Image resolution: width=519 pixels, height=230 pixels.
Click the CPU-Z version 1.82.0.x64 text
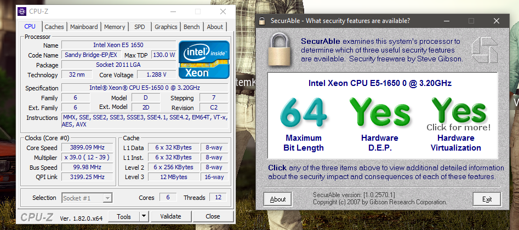coord(81,219)
